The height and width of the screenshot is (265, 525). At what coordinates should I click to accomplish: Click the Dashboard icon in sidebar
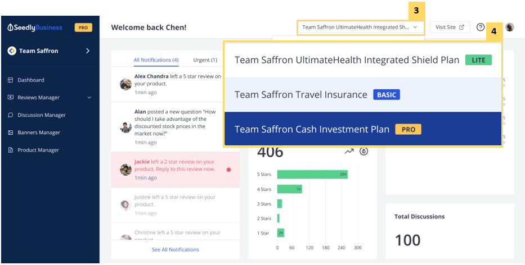pos(11,80)
